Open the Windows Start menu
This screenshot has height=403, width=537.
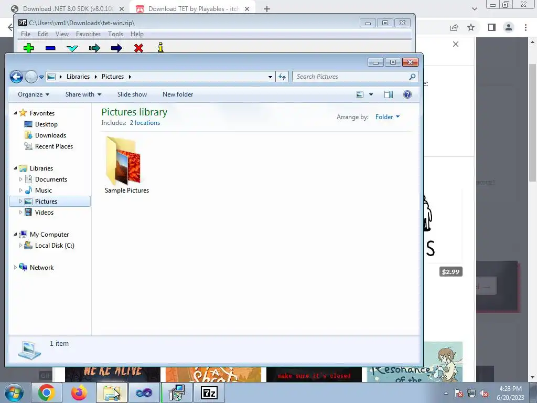click(x=14, y=393)
